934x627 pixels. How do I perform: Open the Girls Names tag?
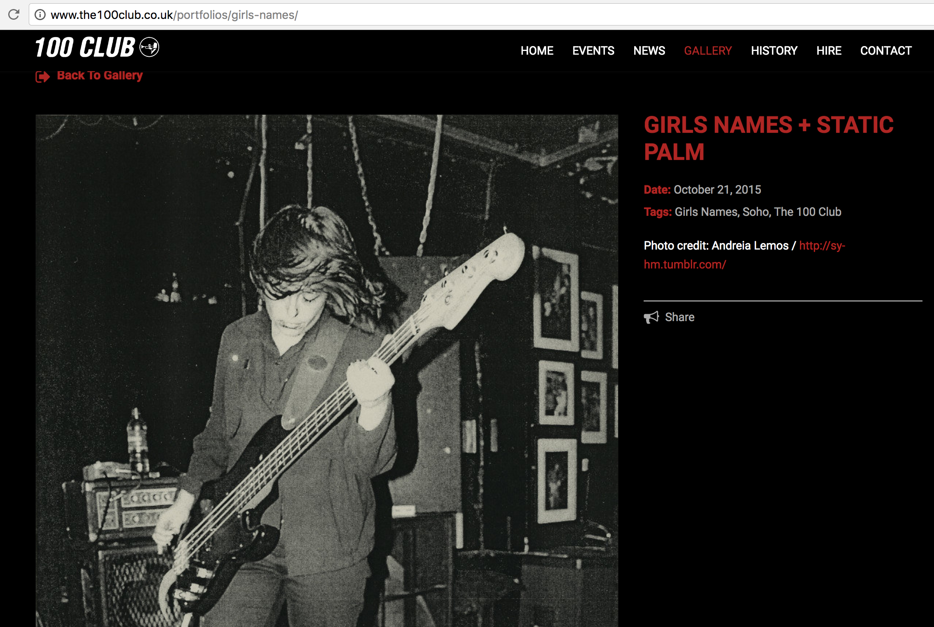pyautogui.click(x=706, y=212)
